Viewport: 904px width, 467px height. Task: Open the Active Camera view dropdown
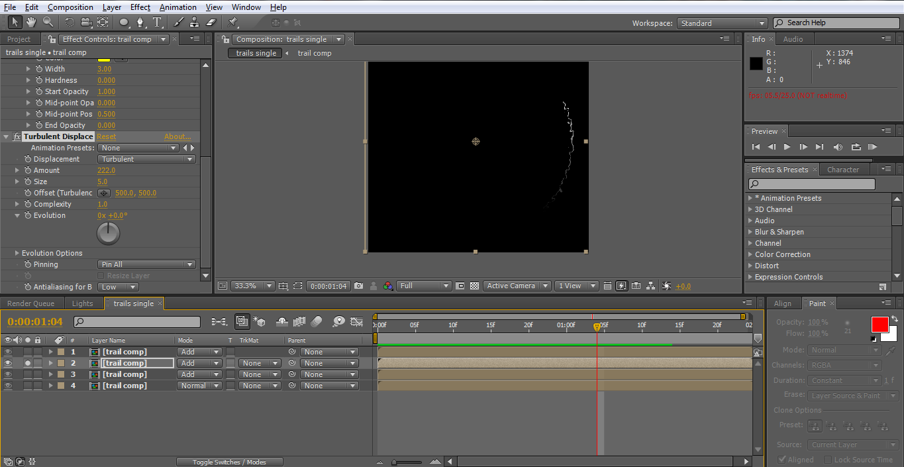(x=517, y=286)
